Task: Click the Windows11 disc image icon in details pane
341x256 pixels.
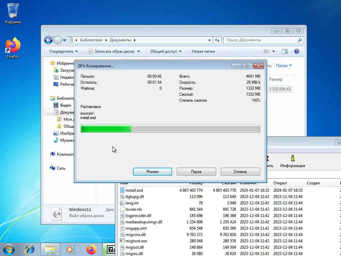Action: 57,213
